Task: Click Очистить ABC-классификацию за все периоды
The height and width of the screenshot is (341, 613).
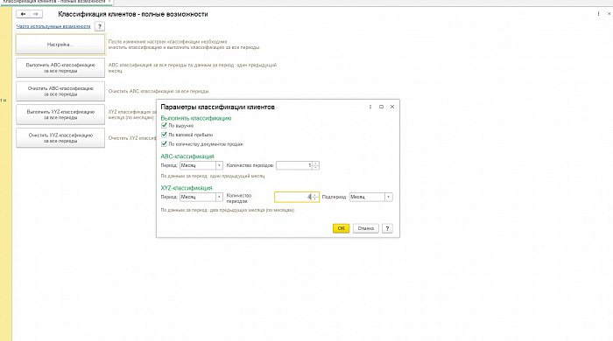Action: (60, 91)
